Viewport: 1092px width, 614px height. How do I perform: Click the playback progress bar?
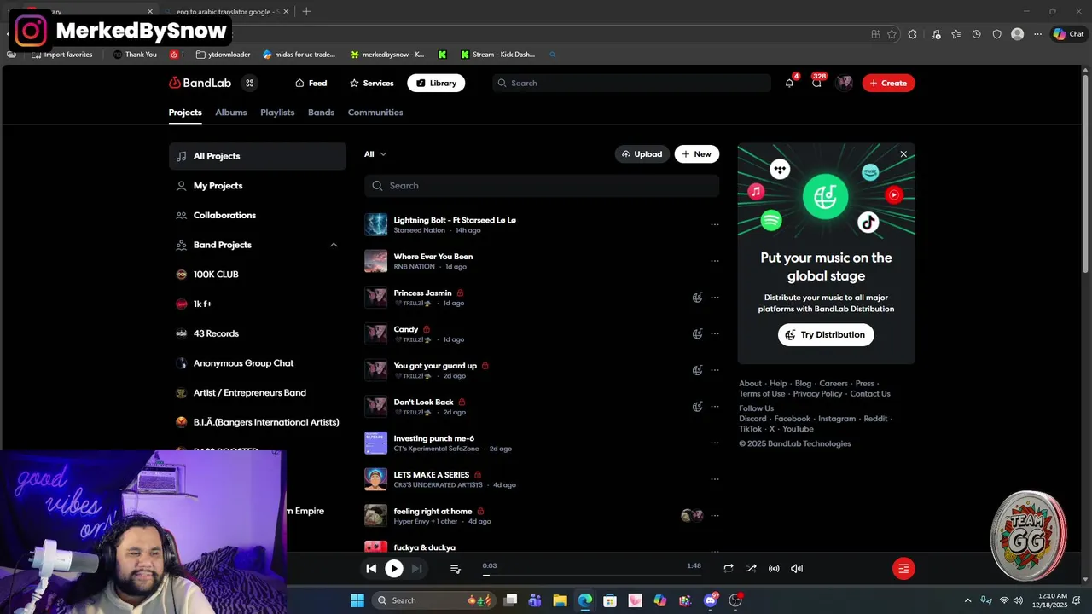592,575
